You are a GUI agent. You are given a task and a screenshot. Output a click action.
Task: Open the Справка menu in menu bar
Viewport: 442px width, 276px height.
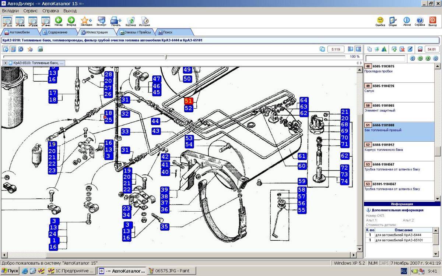pos(50,11)
